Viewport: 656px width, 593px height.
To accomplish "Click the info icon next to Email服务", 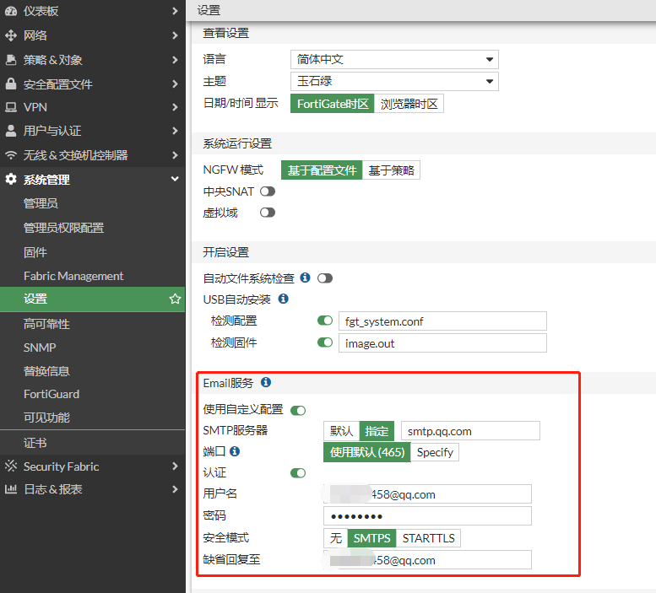I will (x=266, y=382).
